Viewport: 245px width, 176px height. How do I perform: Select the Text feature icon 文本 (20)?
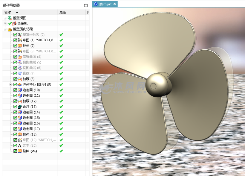[20, 145]
